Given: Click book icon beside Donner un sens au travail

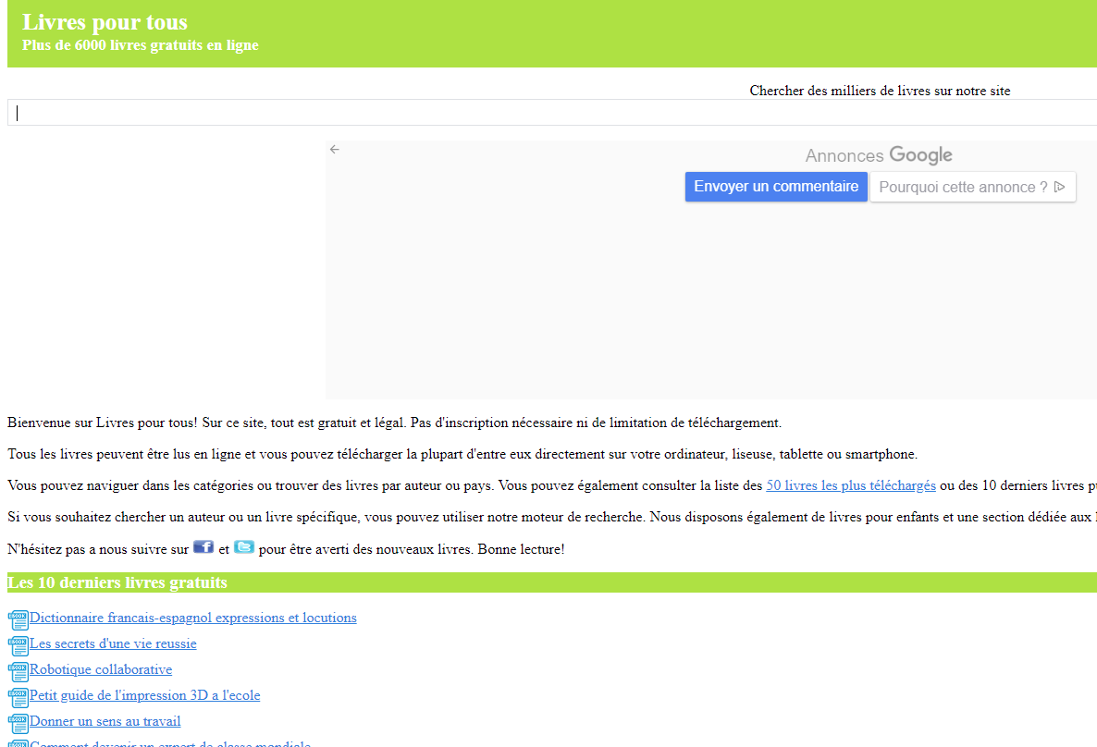Looking at the screenshot, I should 18,723.
